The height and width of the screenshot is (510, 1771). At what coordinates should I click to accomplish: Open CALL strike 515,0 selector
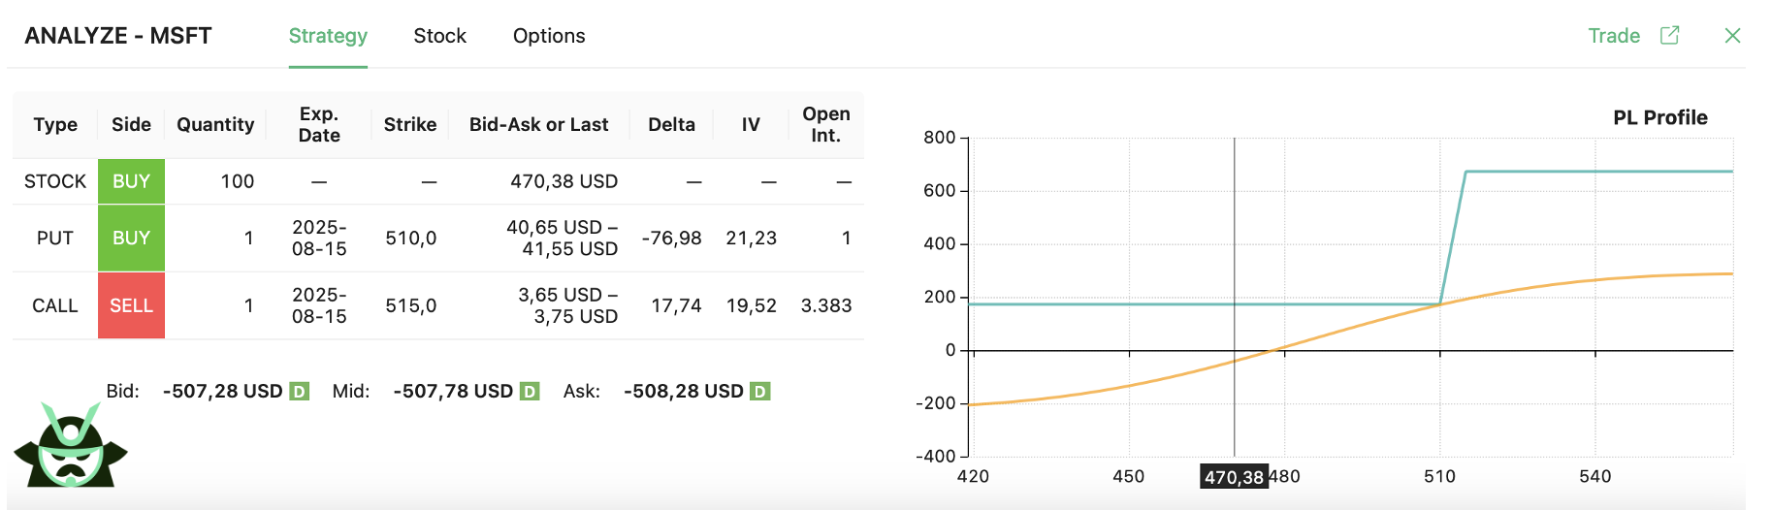click(x=410, y=305)
